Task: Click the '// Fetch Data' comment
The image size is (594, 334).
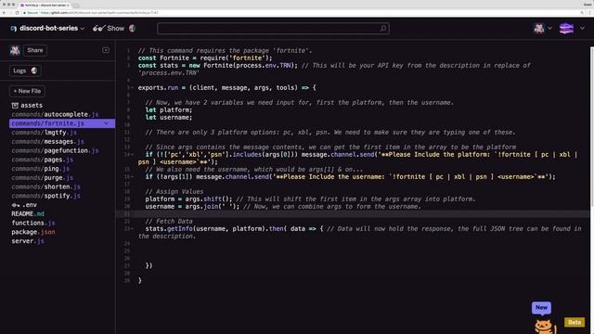Action: 169,222
